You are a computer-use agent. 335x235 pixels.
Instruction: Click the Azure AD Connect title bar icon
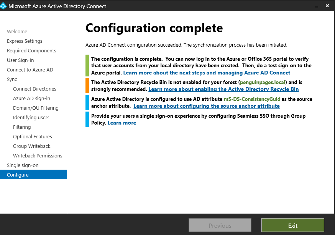(3, 6)
